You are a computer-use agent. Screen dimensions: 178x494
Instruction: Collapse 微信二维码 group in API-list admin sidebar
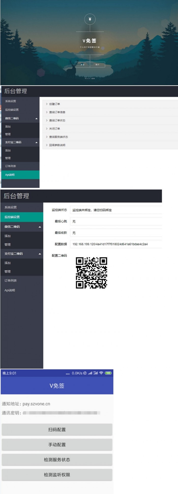pyautogui.click(x=20, y=118)
